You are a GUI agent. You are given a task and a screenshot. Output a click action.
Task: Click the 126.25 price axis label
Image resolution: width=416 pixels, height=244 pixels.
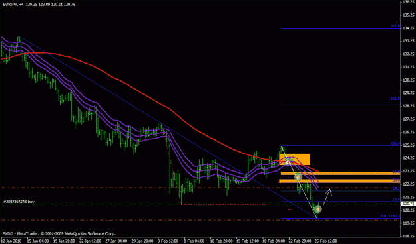point(409,132)
